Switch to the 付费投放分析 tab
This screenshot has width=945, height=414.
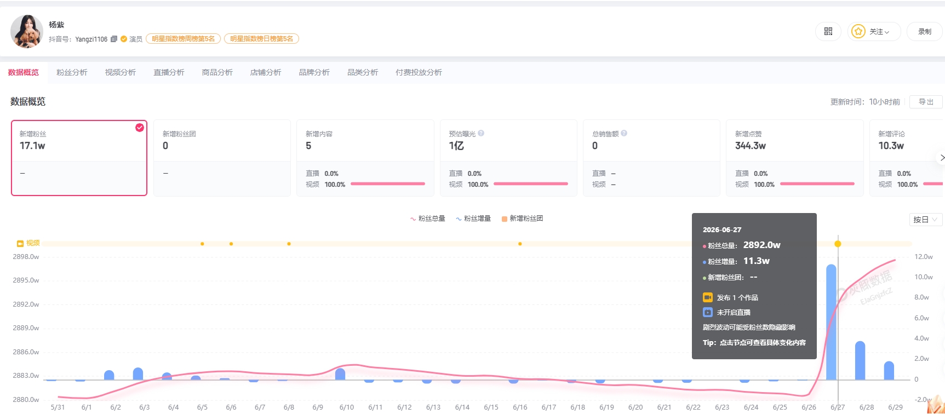pyautogui.click(x=419, y=72)
